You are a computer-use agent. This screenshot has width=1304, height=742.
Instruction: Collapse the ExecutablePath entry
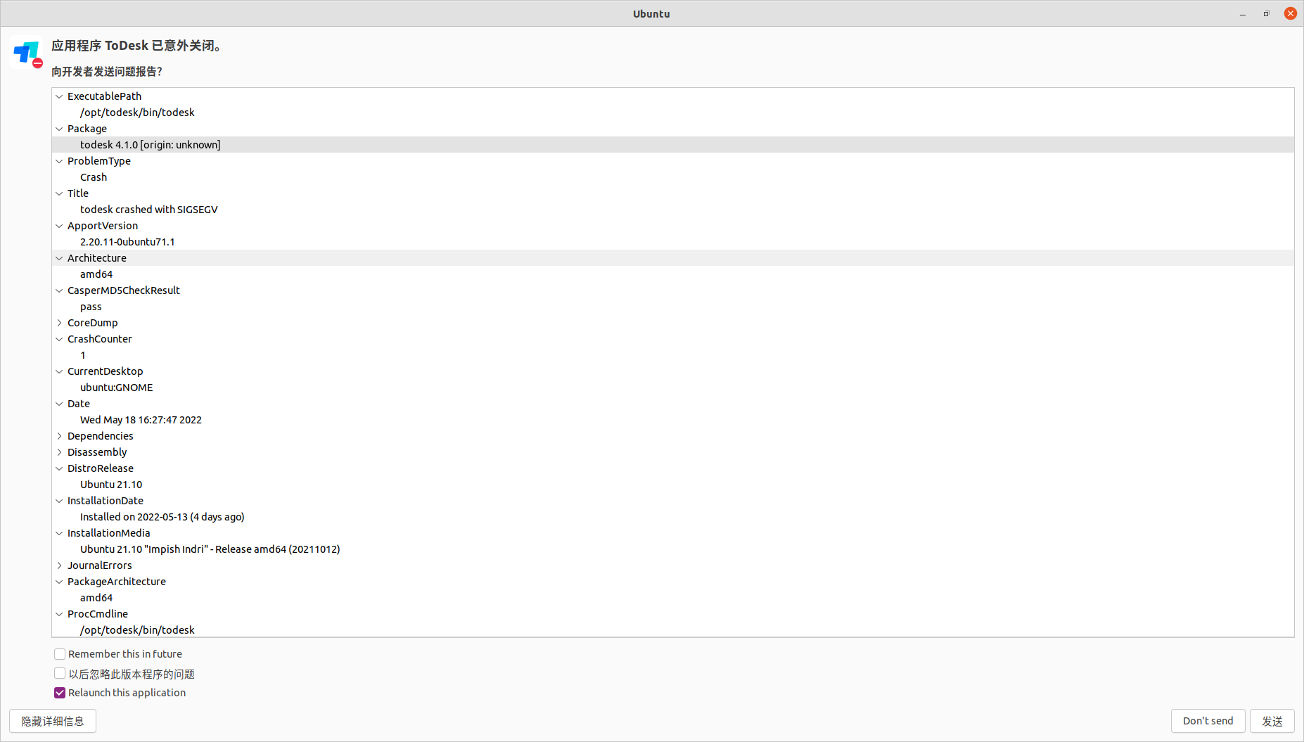[60, 96]
